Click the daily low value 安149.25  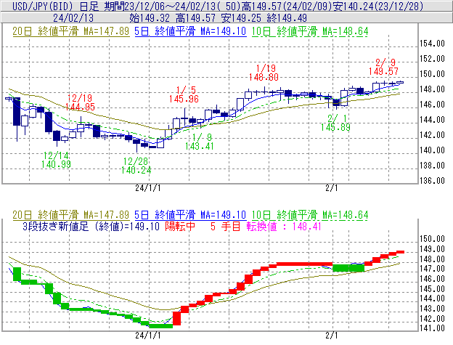click(x=241, y=18)
